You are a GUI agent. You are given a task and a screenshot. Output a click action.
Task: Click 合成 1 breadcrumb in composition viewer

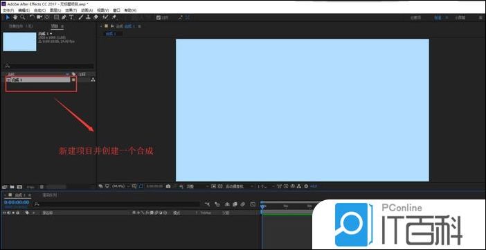pyautogui.click(x=111, y=34)
